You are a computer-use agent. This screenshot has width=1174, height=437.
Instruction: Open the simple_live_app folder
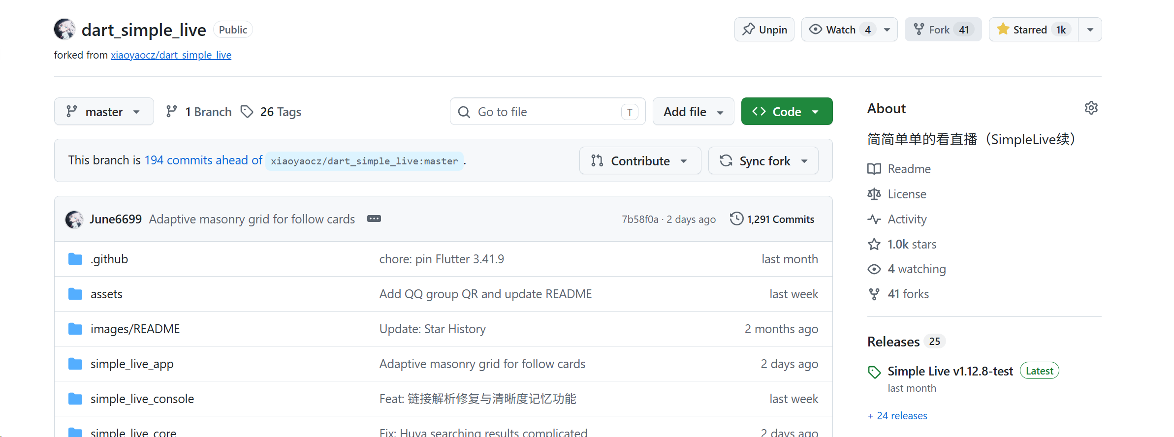click(x=132, y=364)
